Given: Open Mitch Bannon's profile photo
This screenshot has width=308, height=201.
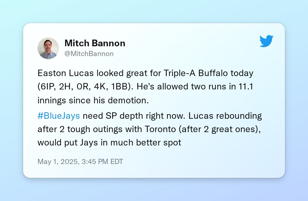Looking at the screenshot, I should pyautogui.click(x=48, y=48).
